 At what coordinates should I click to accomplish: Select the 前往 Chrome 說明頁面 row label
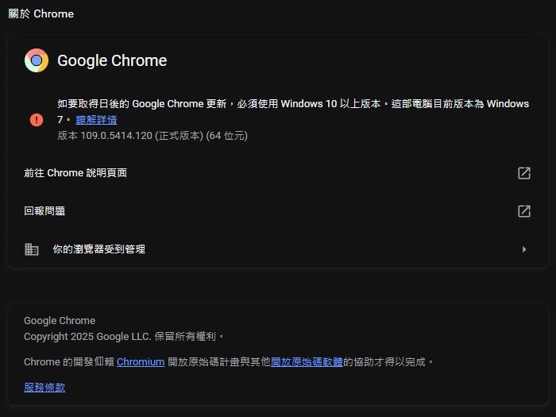click(75, 173)
